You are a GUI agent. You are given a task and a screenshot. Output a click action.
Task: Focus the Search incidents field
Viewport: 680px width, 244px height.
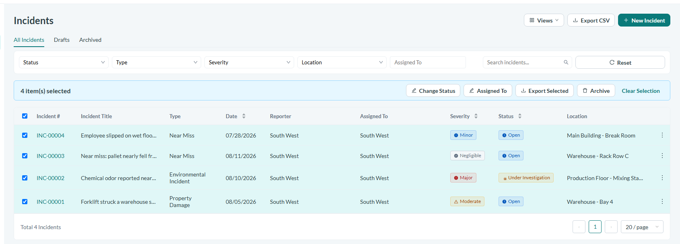pos(527,62)
